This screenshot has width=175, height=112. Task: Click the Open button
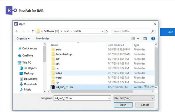pos(123,105)
